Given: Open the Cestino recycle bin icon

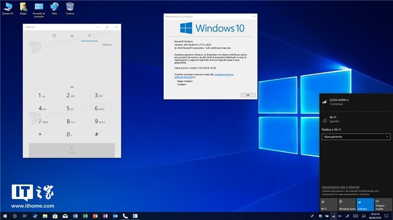Looking at the screenshot, I should pos(70,9).
